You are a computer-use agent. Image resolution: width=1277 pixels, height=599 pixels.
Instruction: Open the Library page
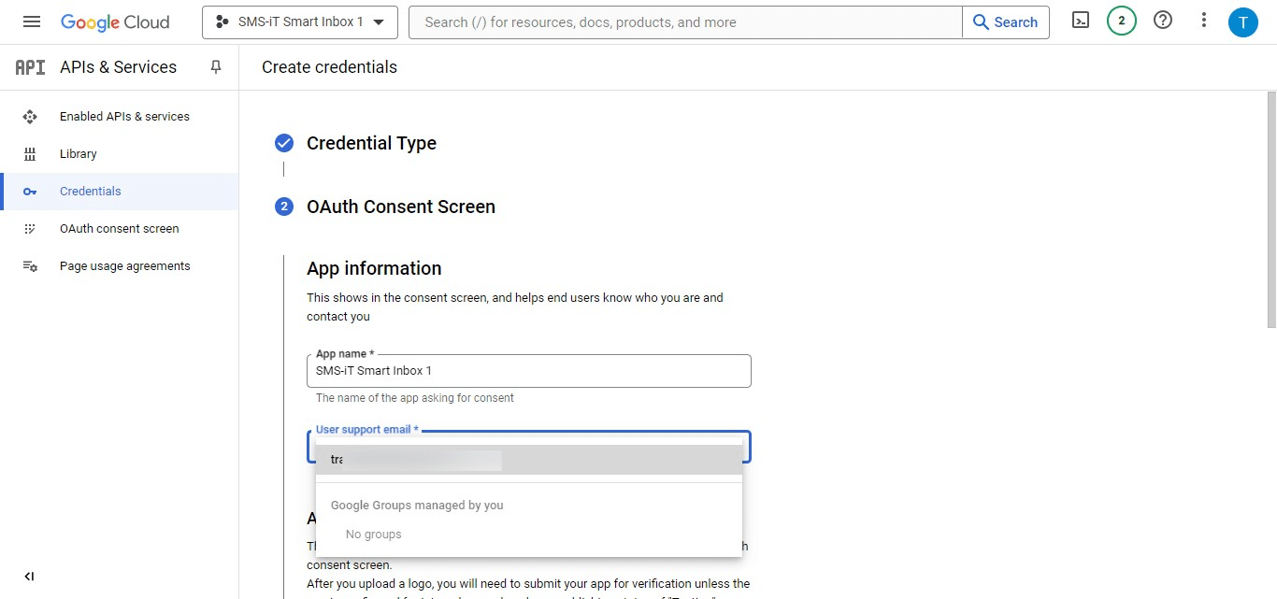[78, 153]
